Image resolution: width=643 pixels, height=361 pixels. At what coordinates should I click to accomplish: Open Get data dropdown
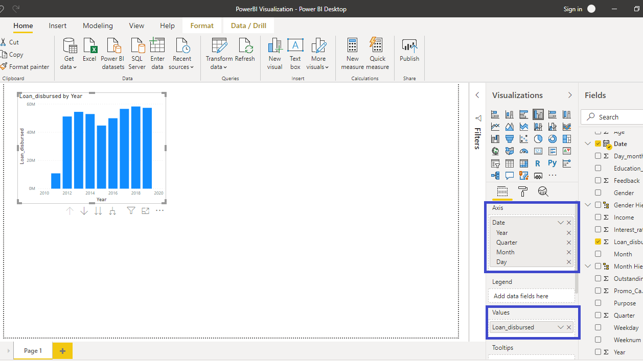pos(68,62)
